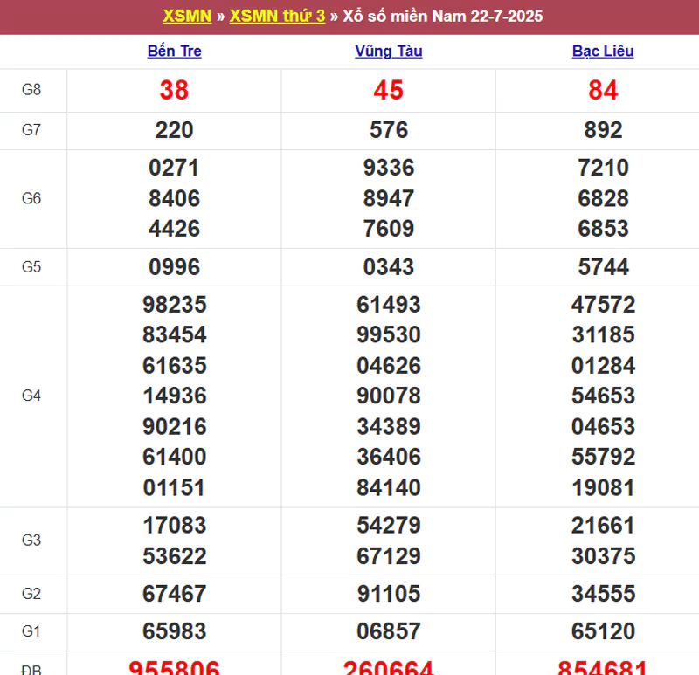Select G4 number 36406
699x675 pixels.
(389, 457)
